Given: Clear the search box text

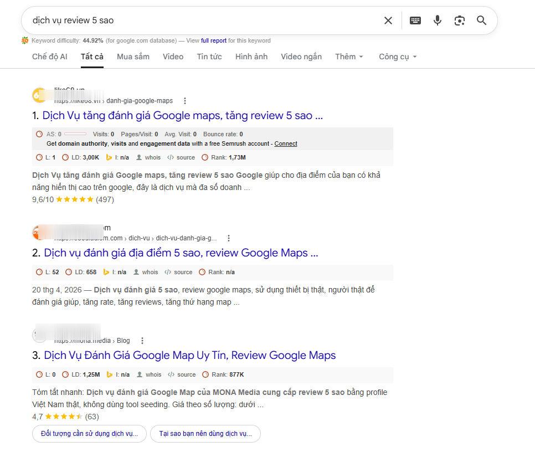Looking at the screenshot, I should [388, 20].
